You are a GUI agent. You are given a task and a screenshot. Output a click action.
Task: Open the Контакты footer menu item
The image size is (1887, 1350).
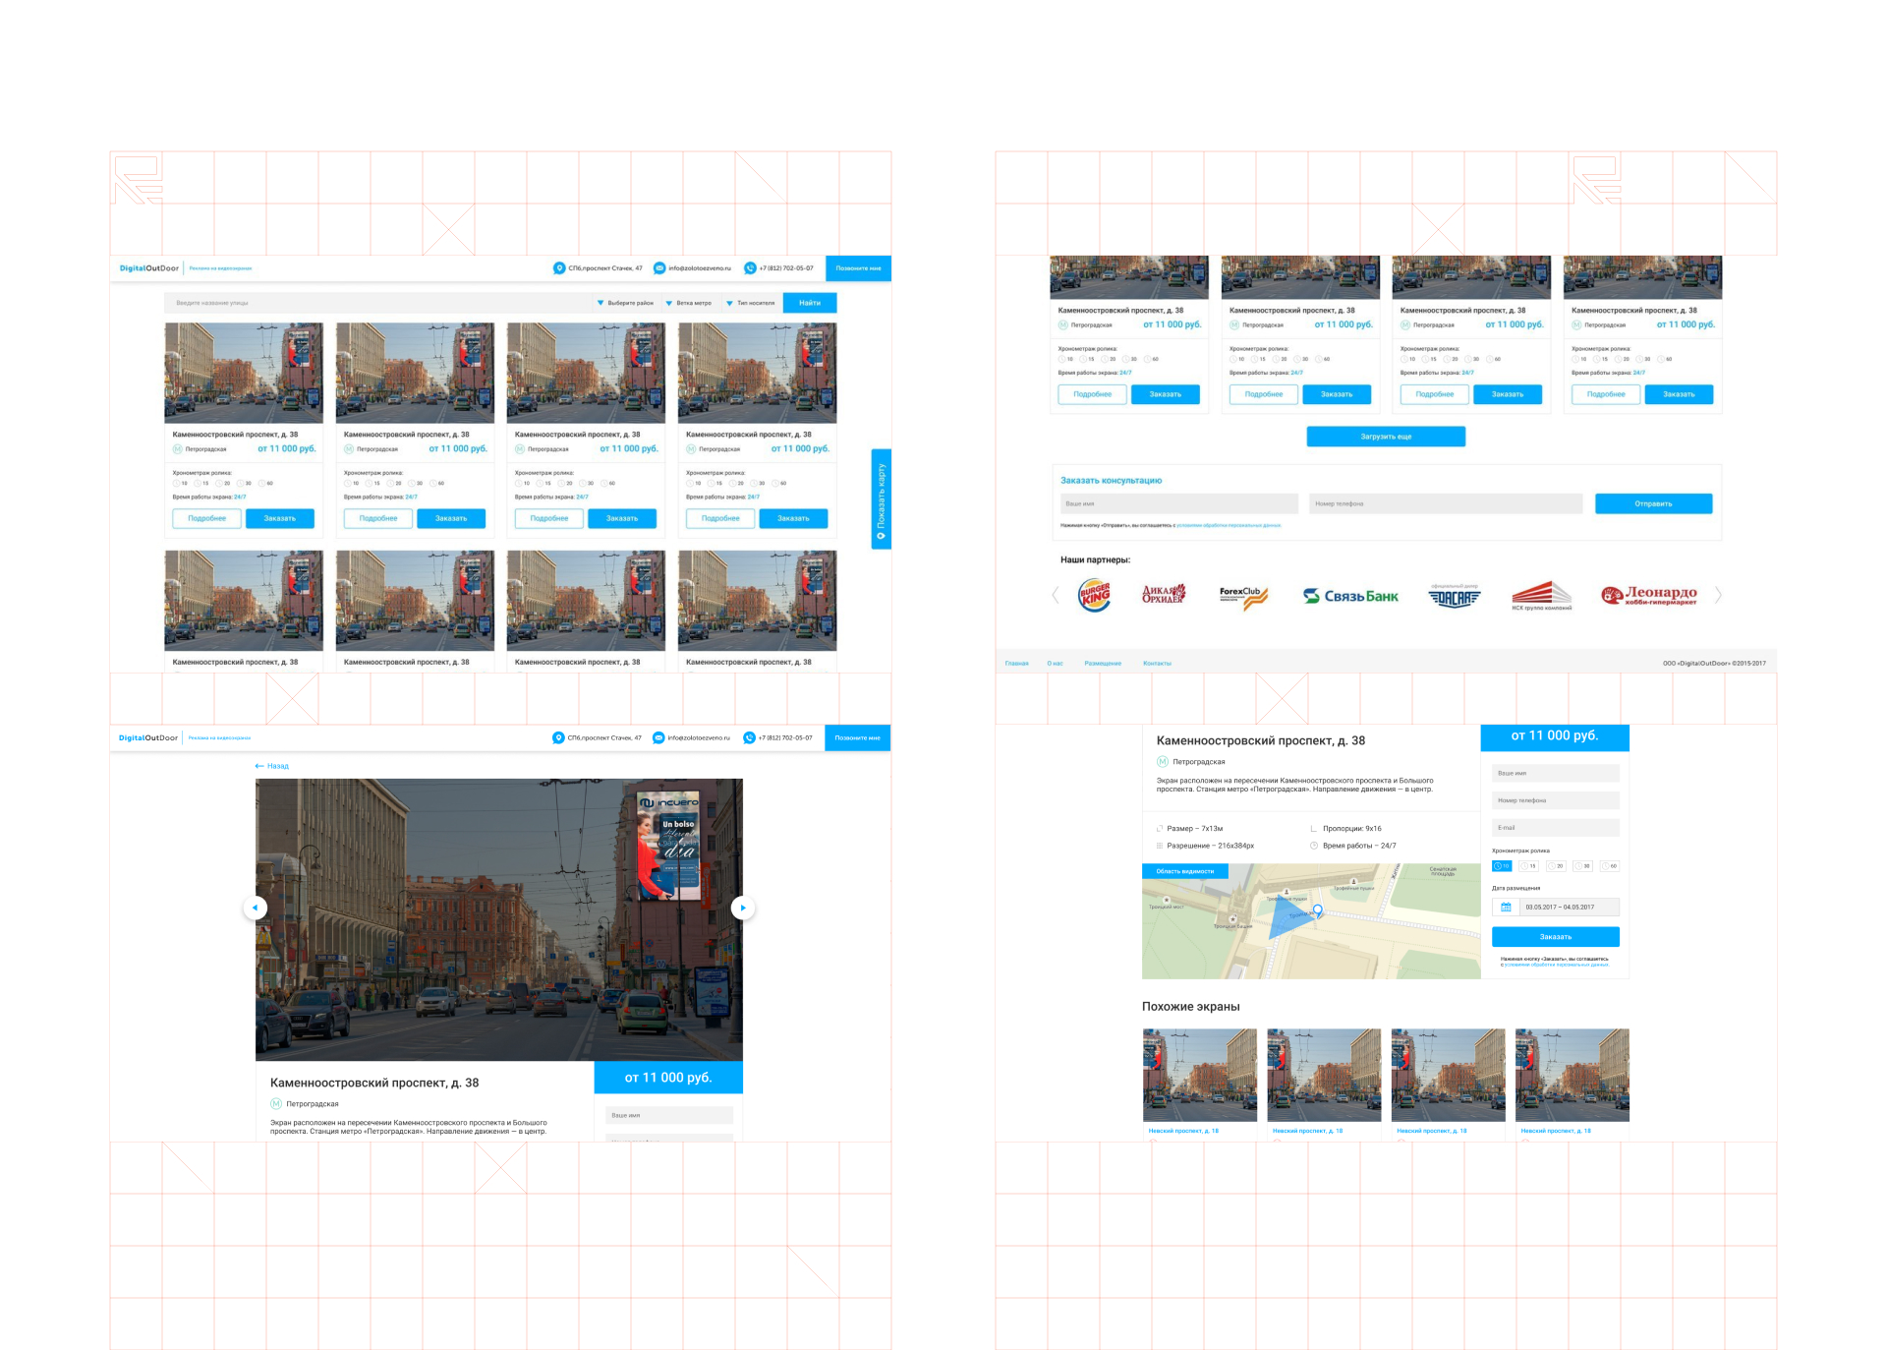coord(1158,663)
